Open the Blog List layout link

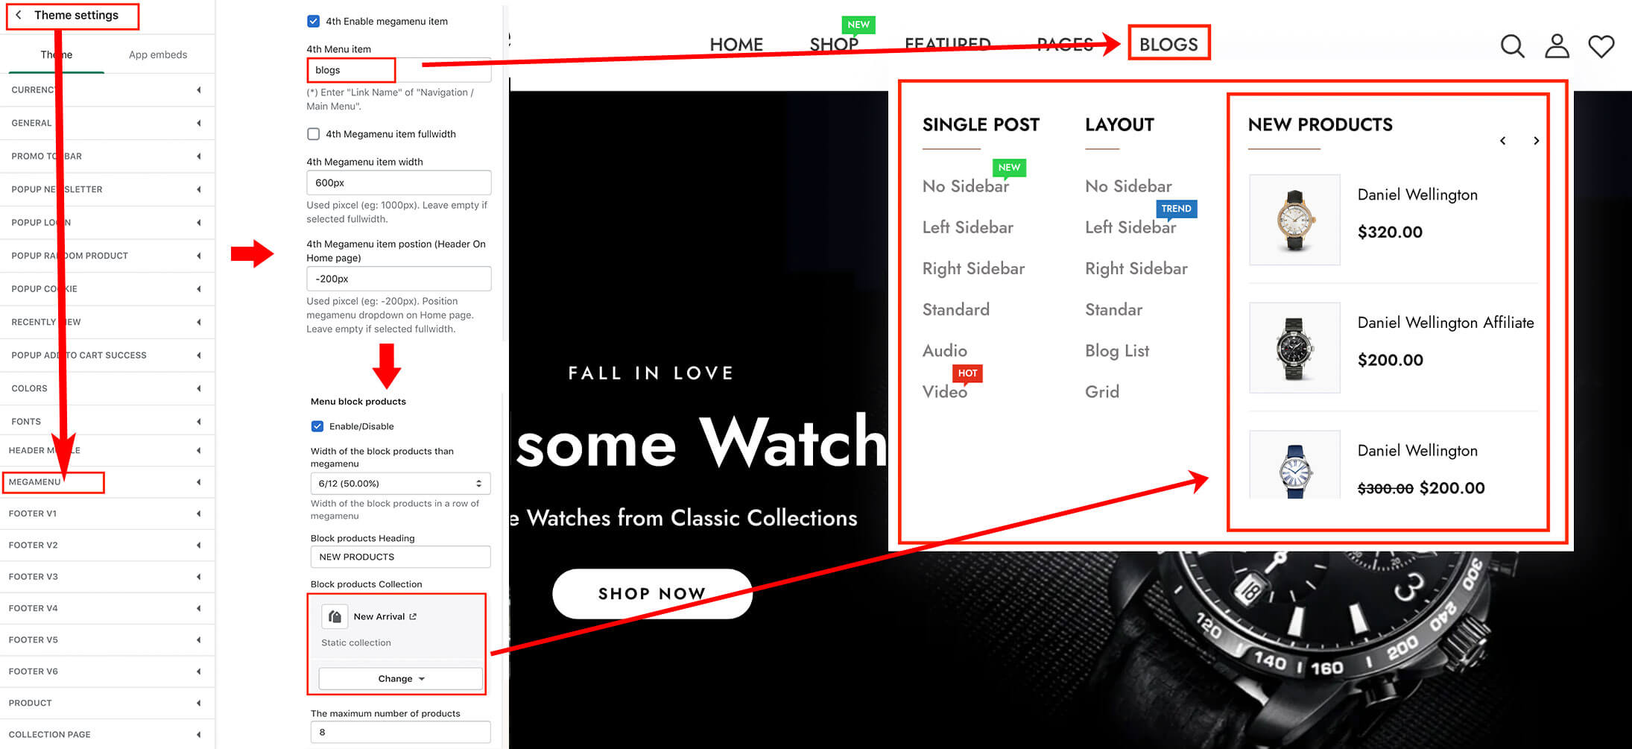pyautogui.click(x=1117, y=350)
